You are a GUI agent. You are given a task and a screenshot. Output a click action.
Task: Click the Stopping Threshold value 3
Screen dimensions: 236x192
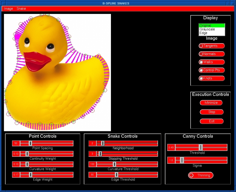click(92, 154)
